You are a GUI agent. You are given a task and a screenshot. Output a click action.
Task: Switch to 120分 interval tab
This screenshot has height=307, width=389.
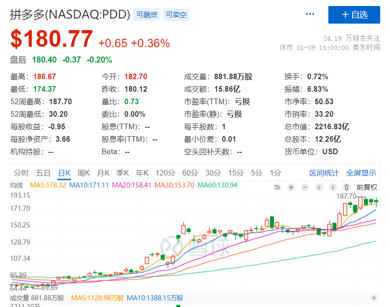pos(165,173)
